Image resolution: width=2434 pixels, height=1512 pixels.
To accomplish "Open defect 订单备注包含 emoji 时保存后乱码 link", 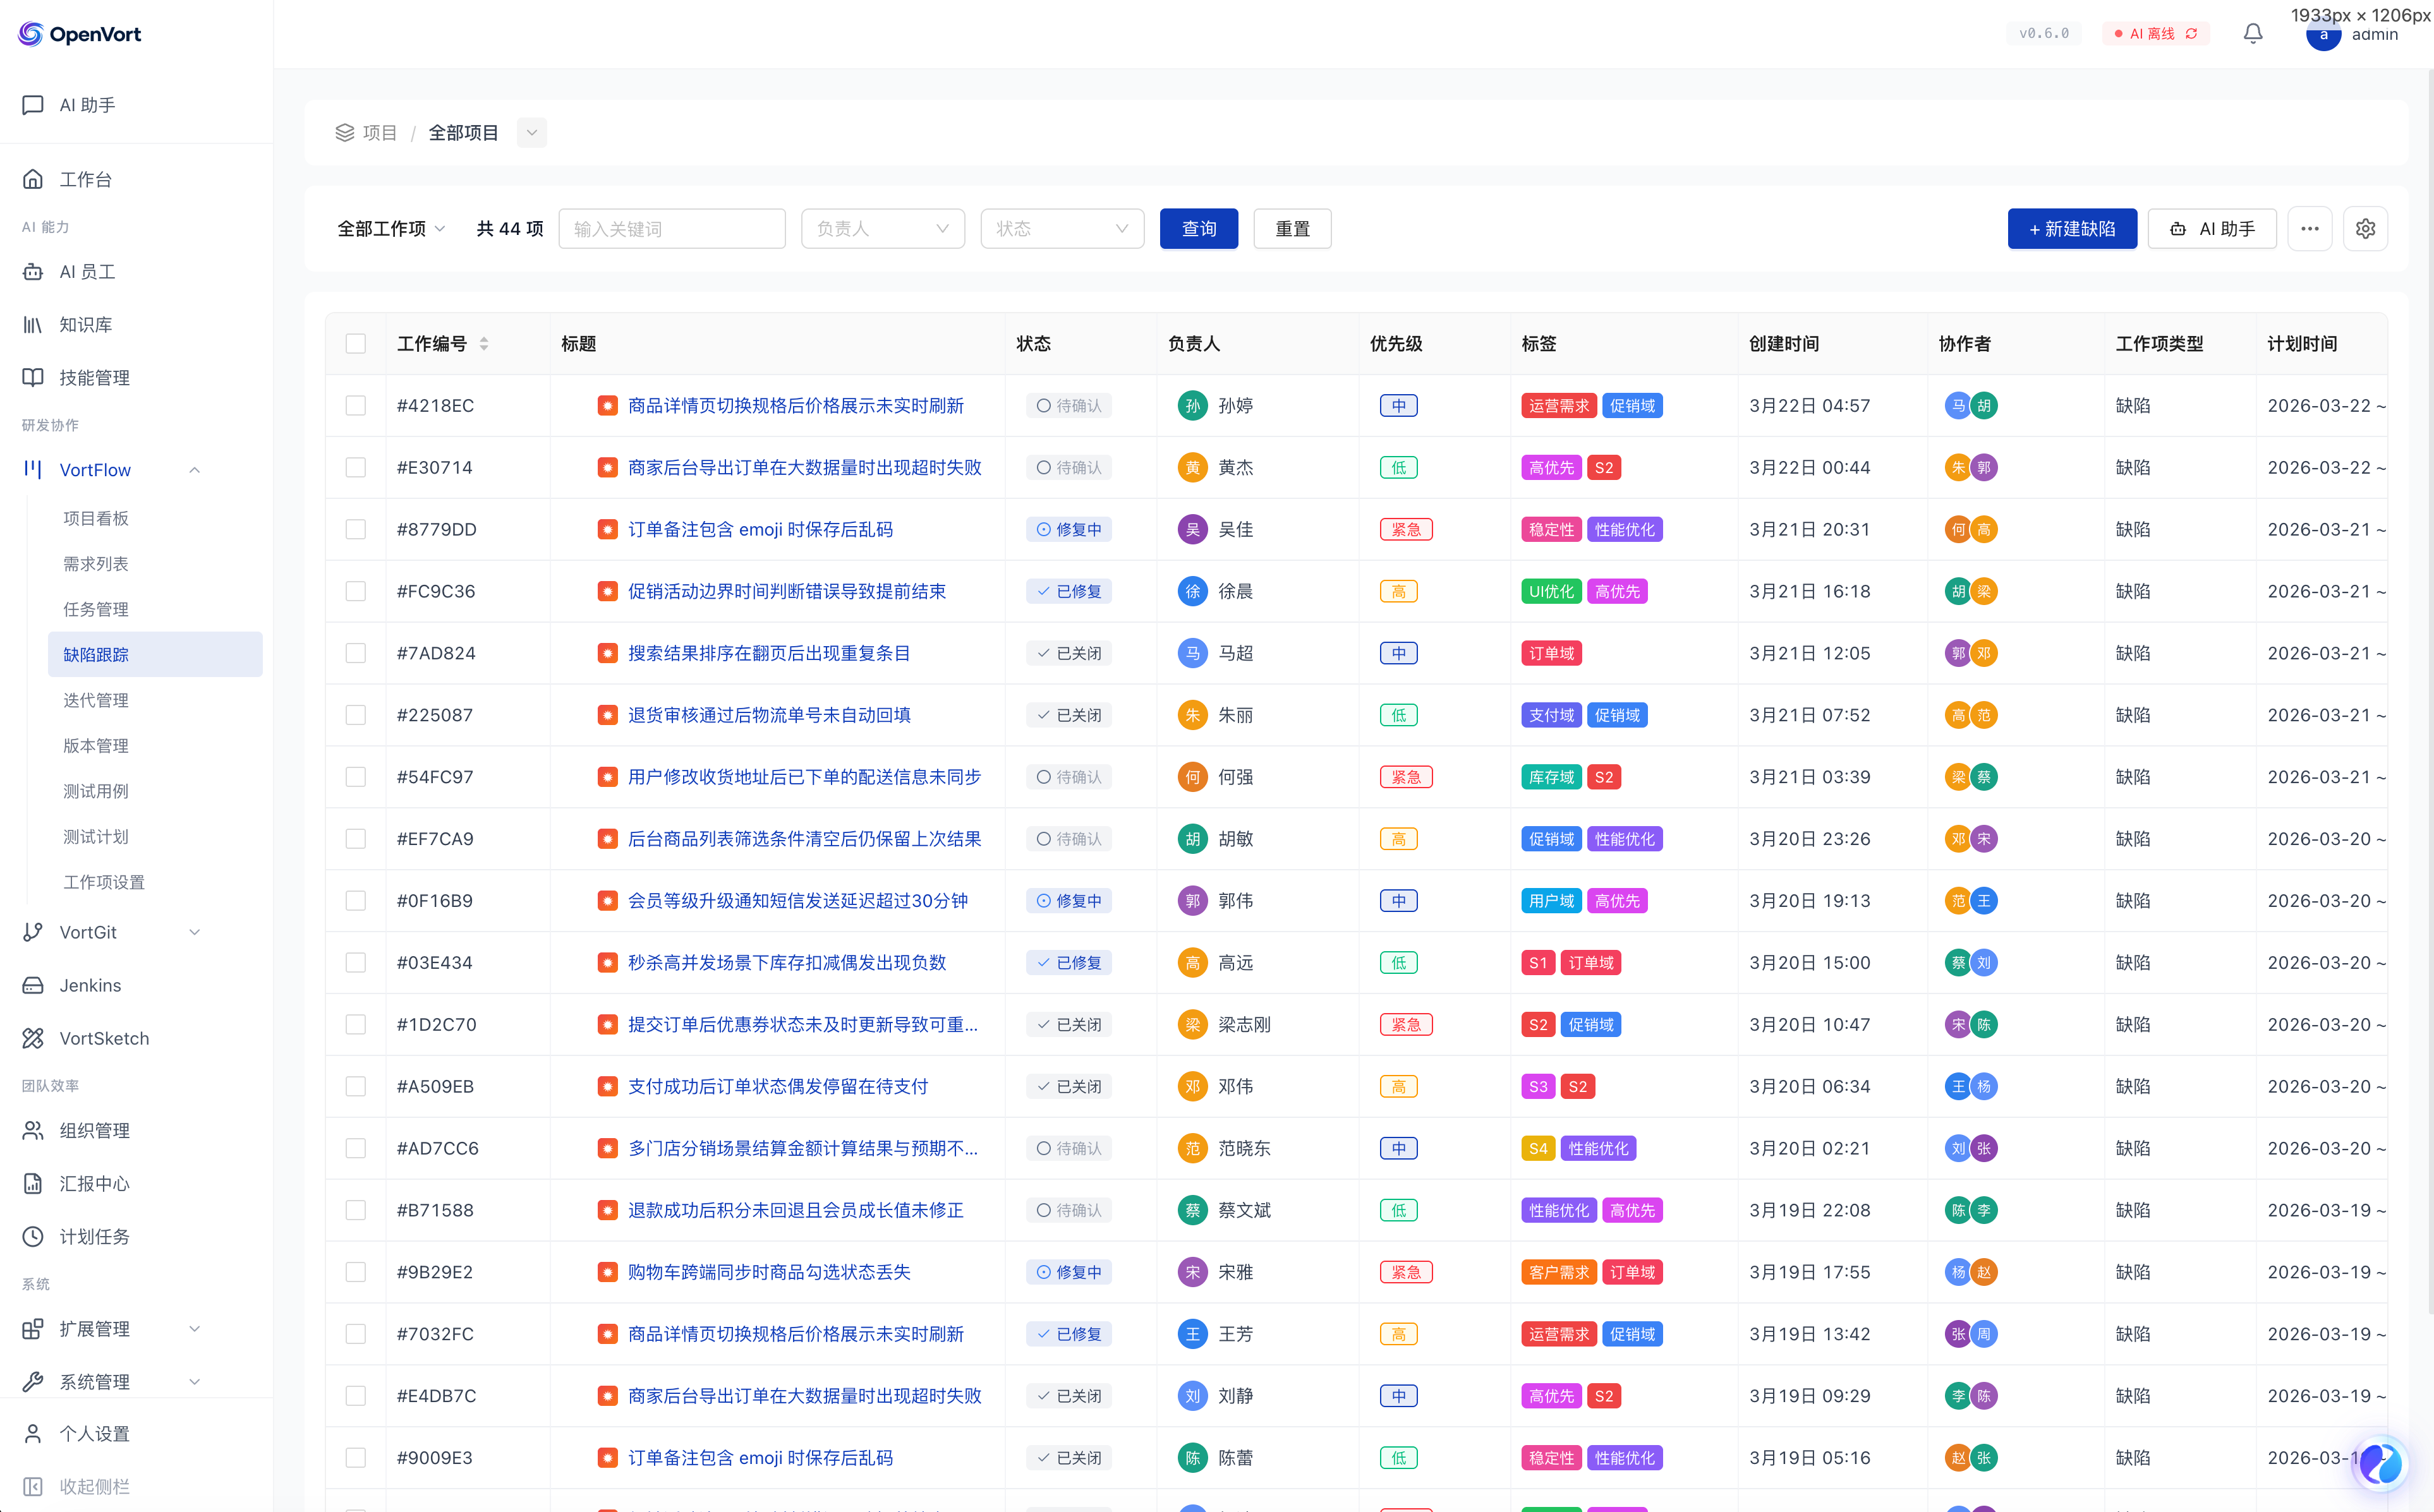I will 760,530.
